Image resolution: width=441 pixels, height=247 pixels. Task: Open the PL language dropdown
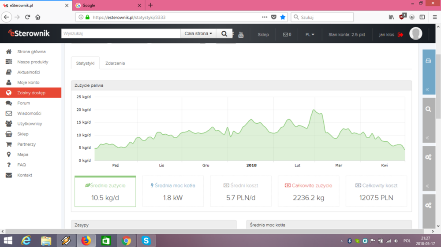click(310, 34)
